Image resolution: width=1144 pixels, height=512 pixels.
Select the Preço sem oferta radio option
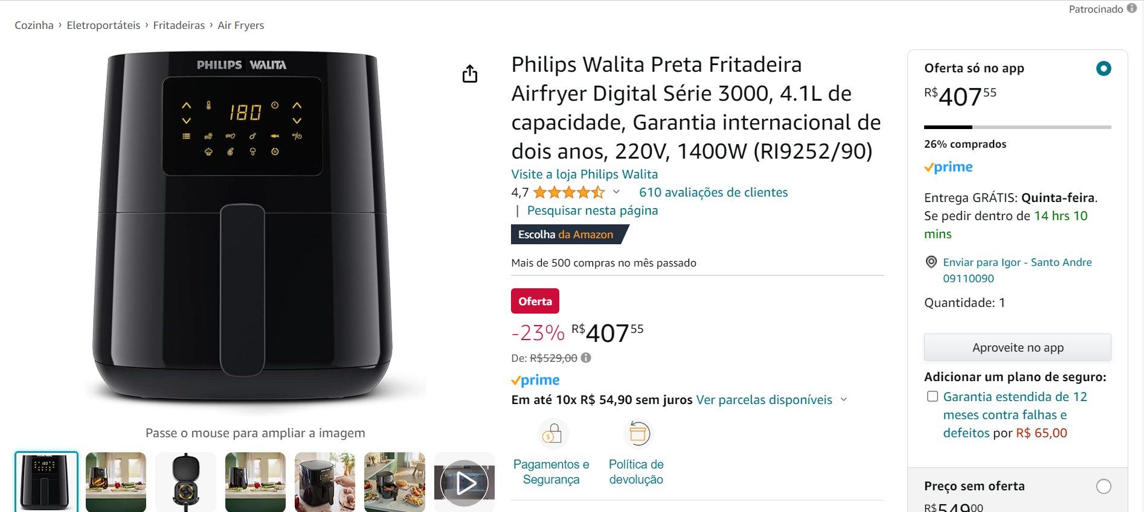(1104, 487)
